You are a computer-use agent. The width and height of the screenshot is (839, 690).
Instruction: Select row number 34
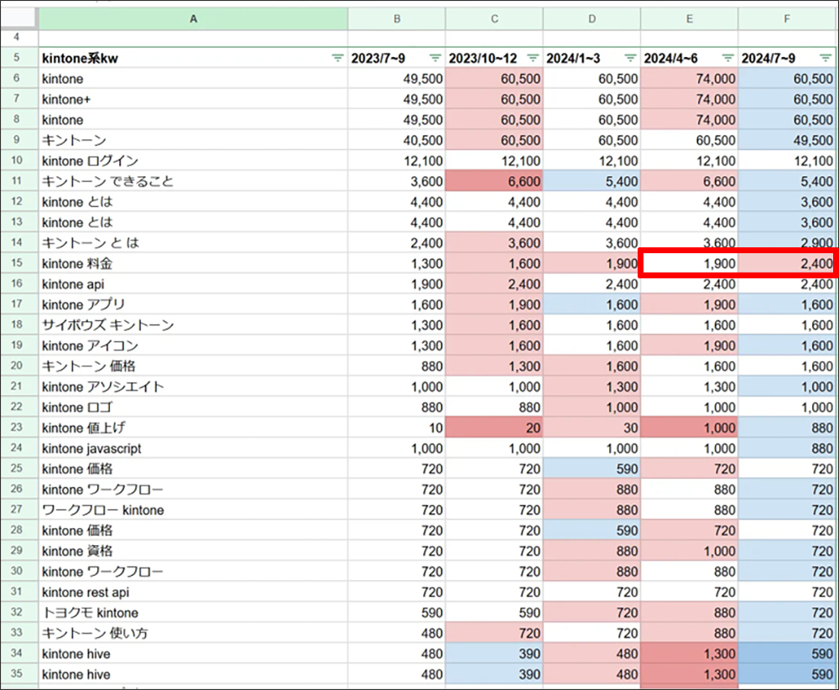pos(17,653)
